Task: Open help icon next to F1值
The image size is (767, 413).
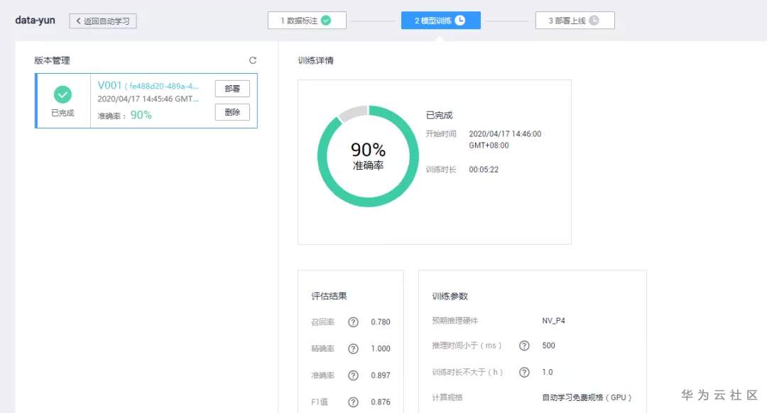Action: click(353, 402)
